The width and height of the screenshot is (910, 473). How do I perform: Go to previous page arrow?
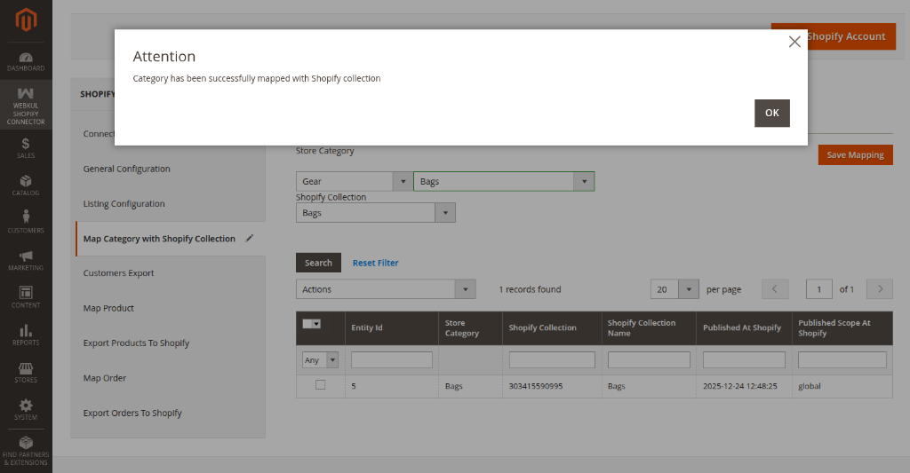coord(775,288)
